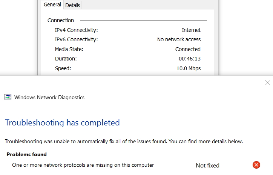The image size is (273, 175).
Task: Click the Problems found header
Action: click(x=26, y=154)
